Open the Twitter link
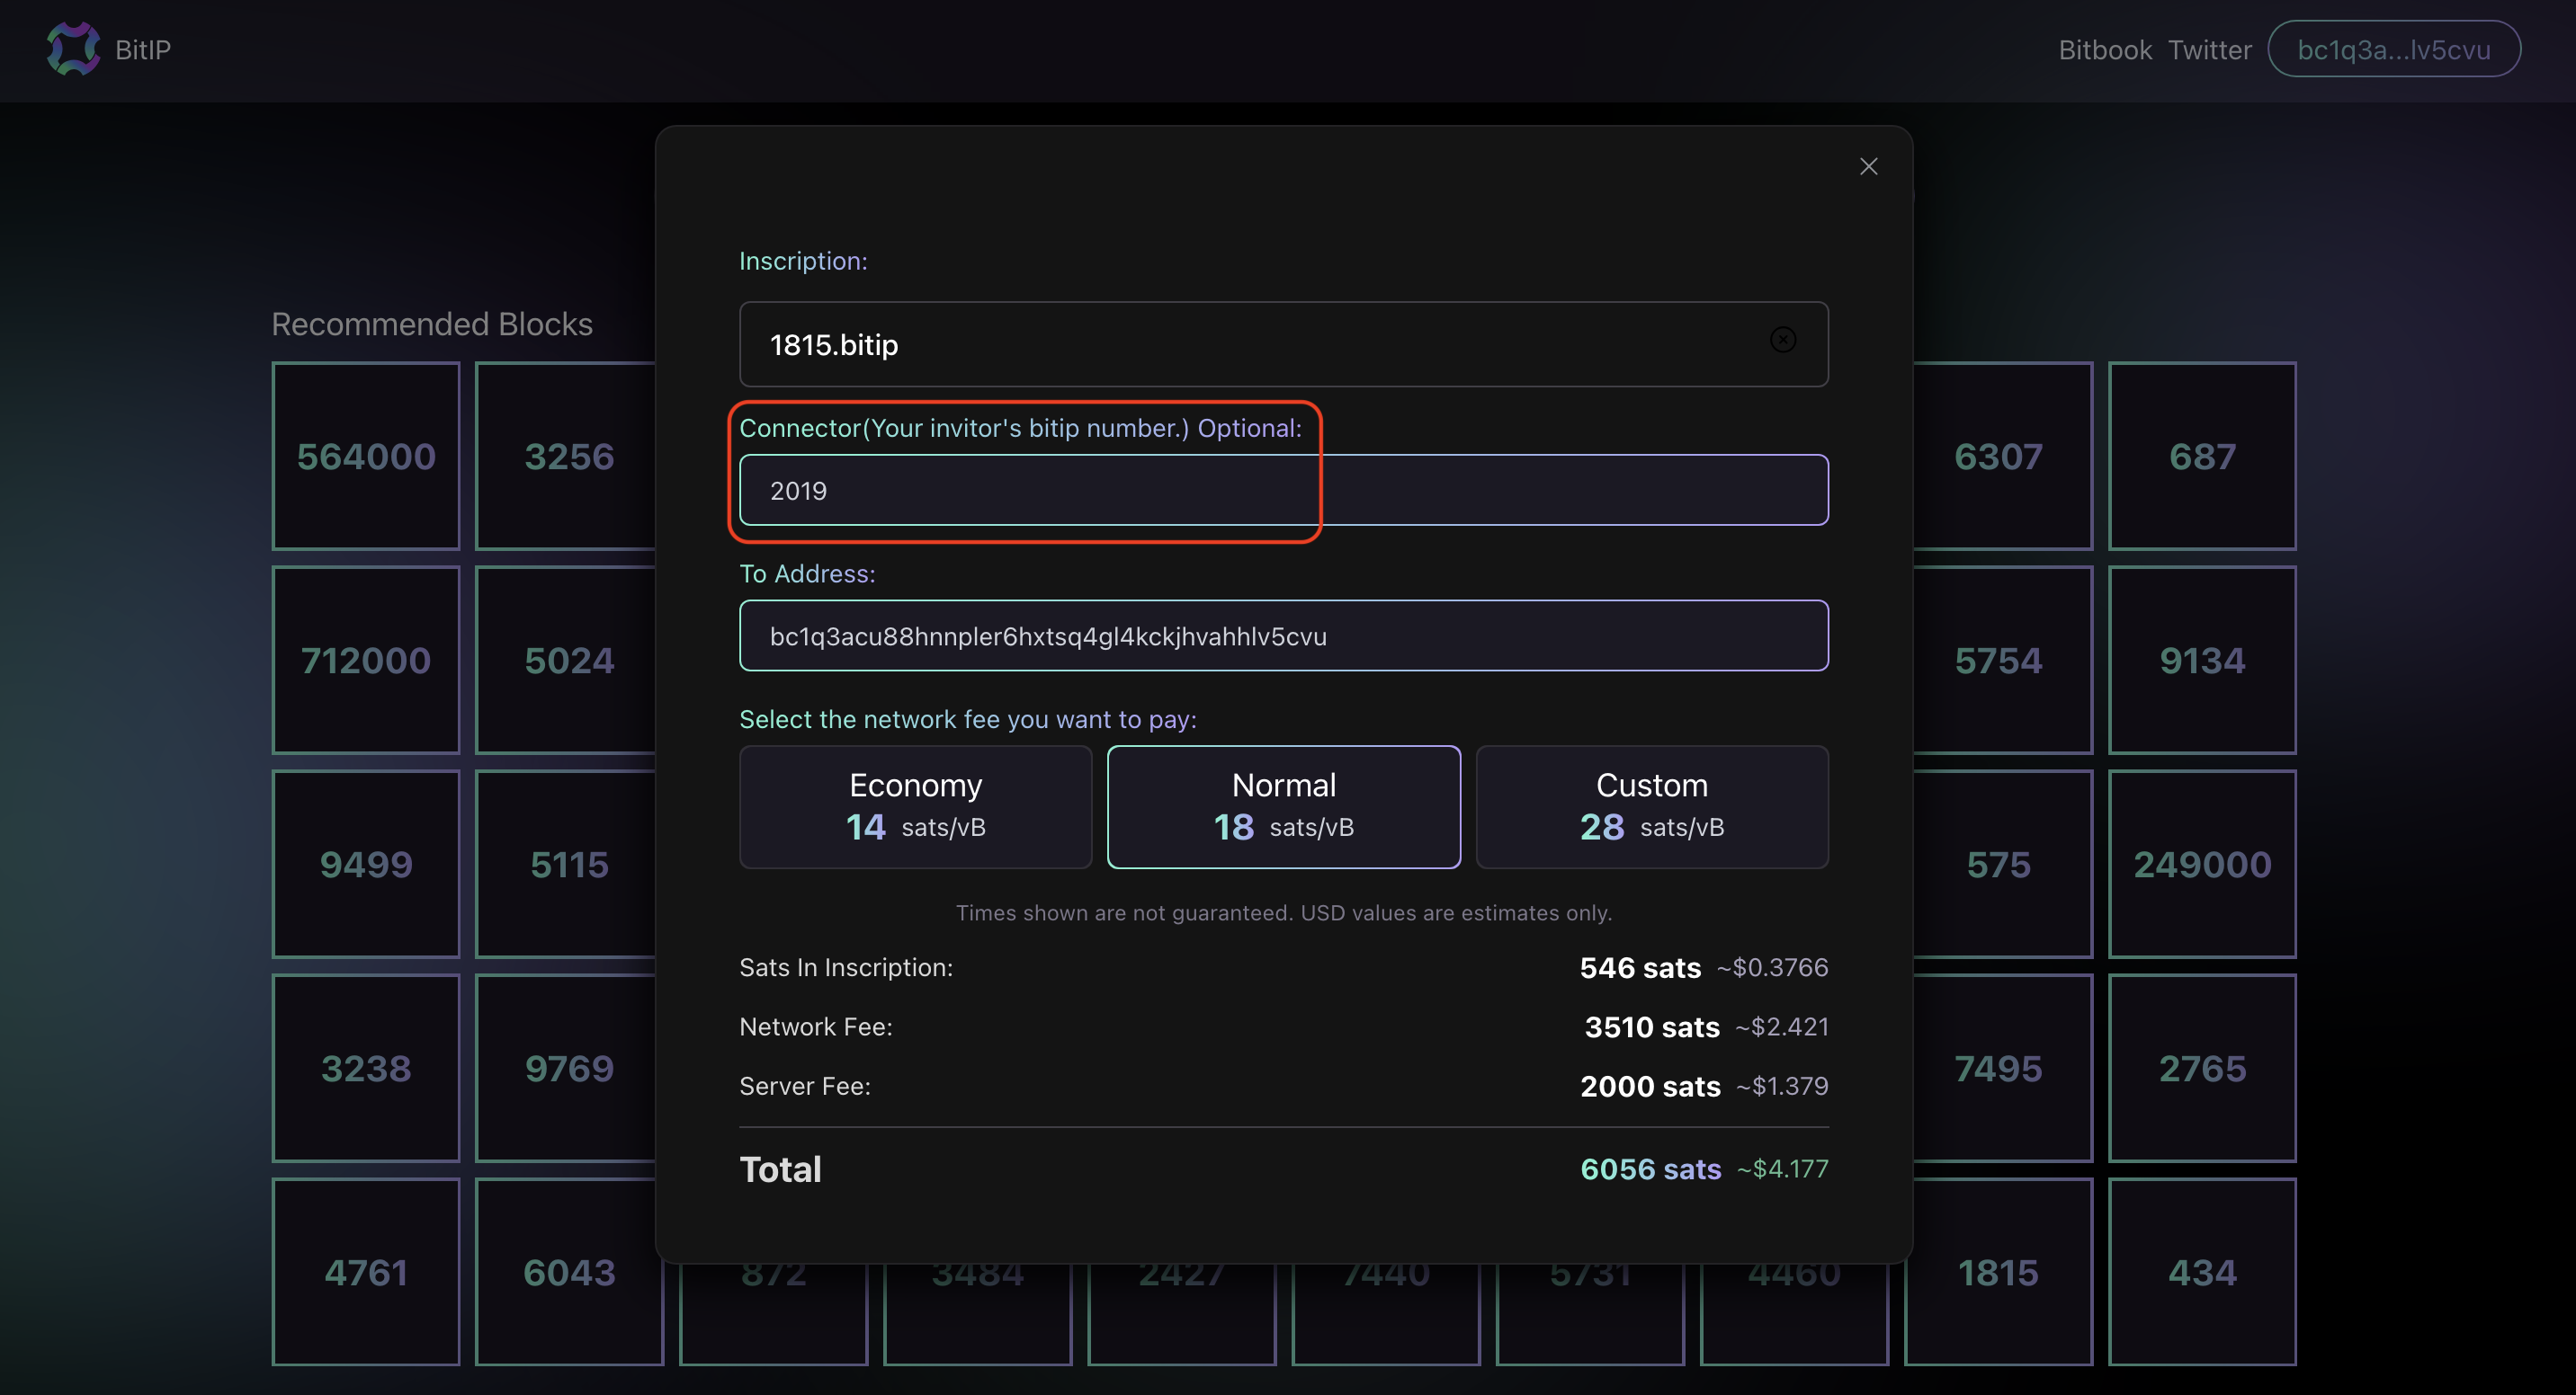Screen dimensions: 2576x1395 point(2209,50)
